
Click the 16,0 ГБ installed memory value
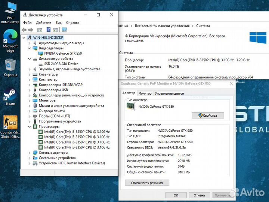pyautogui.click(x=174, y=67)
